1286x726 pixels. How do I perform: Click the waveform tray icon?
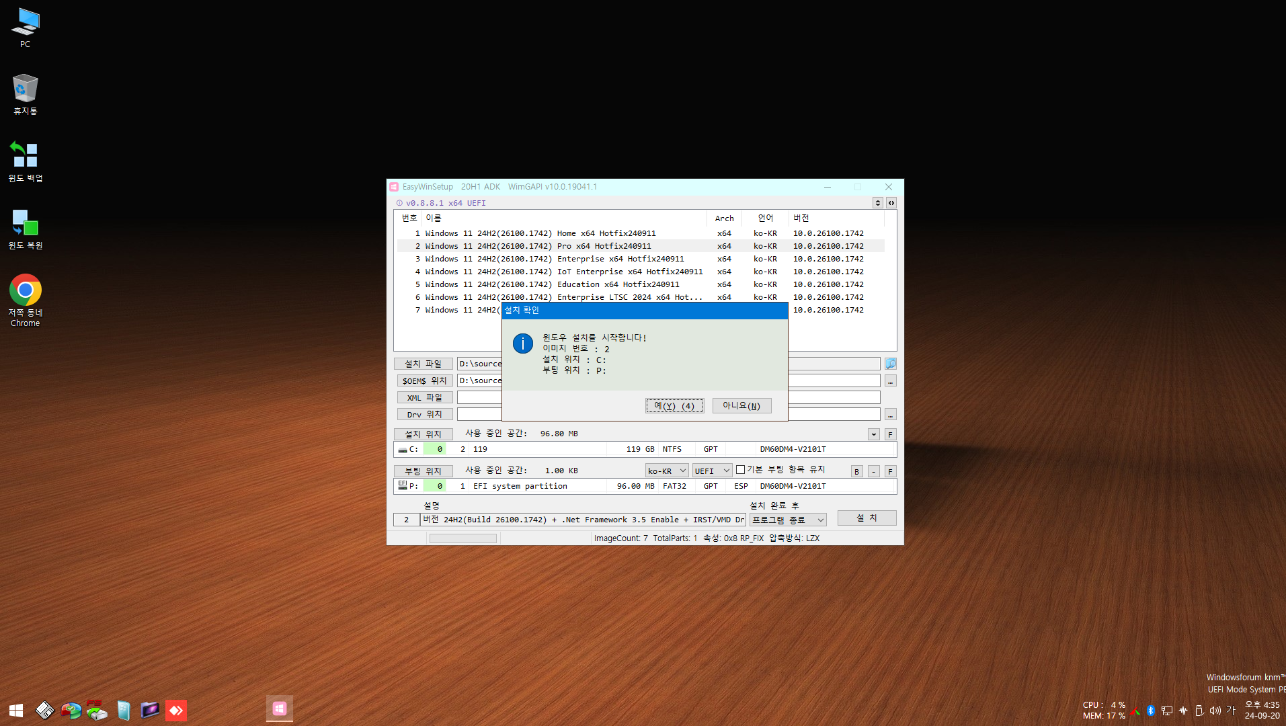(1183, 711)
